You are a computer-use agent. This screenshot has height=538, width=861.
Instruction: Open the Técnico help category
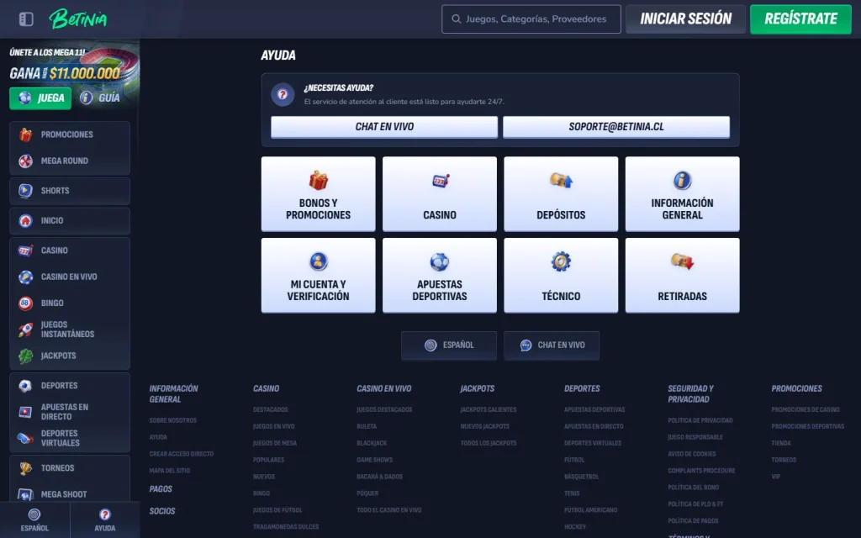click(x=561, y=275)
